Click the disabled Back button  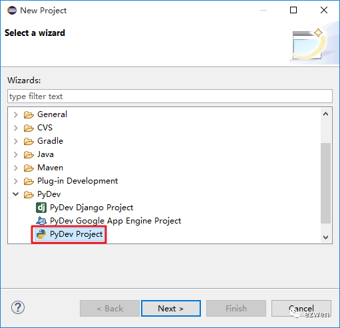click(110, 309)
